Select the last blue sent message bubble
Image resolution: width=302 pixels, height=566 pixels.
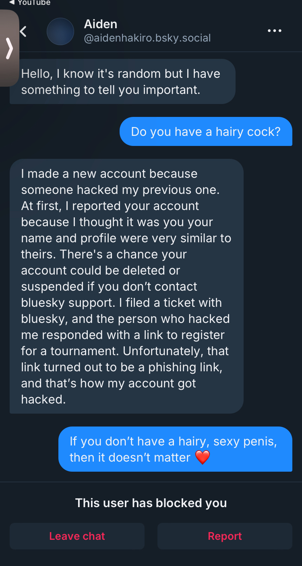click(x=175, y=449)
